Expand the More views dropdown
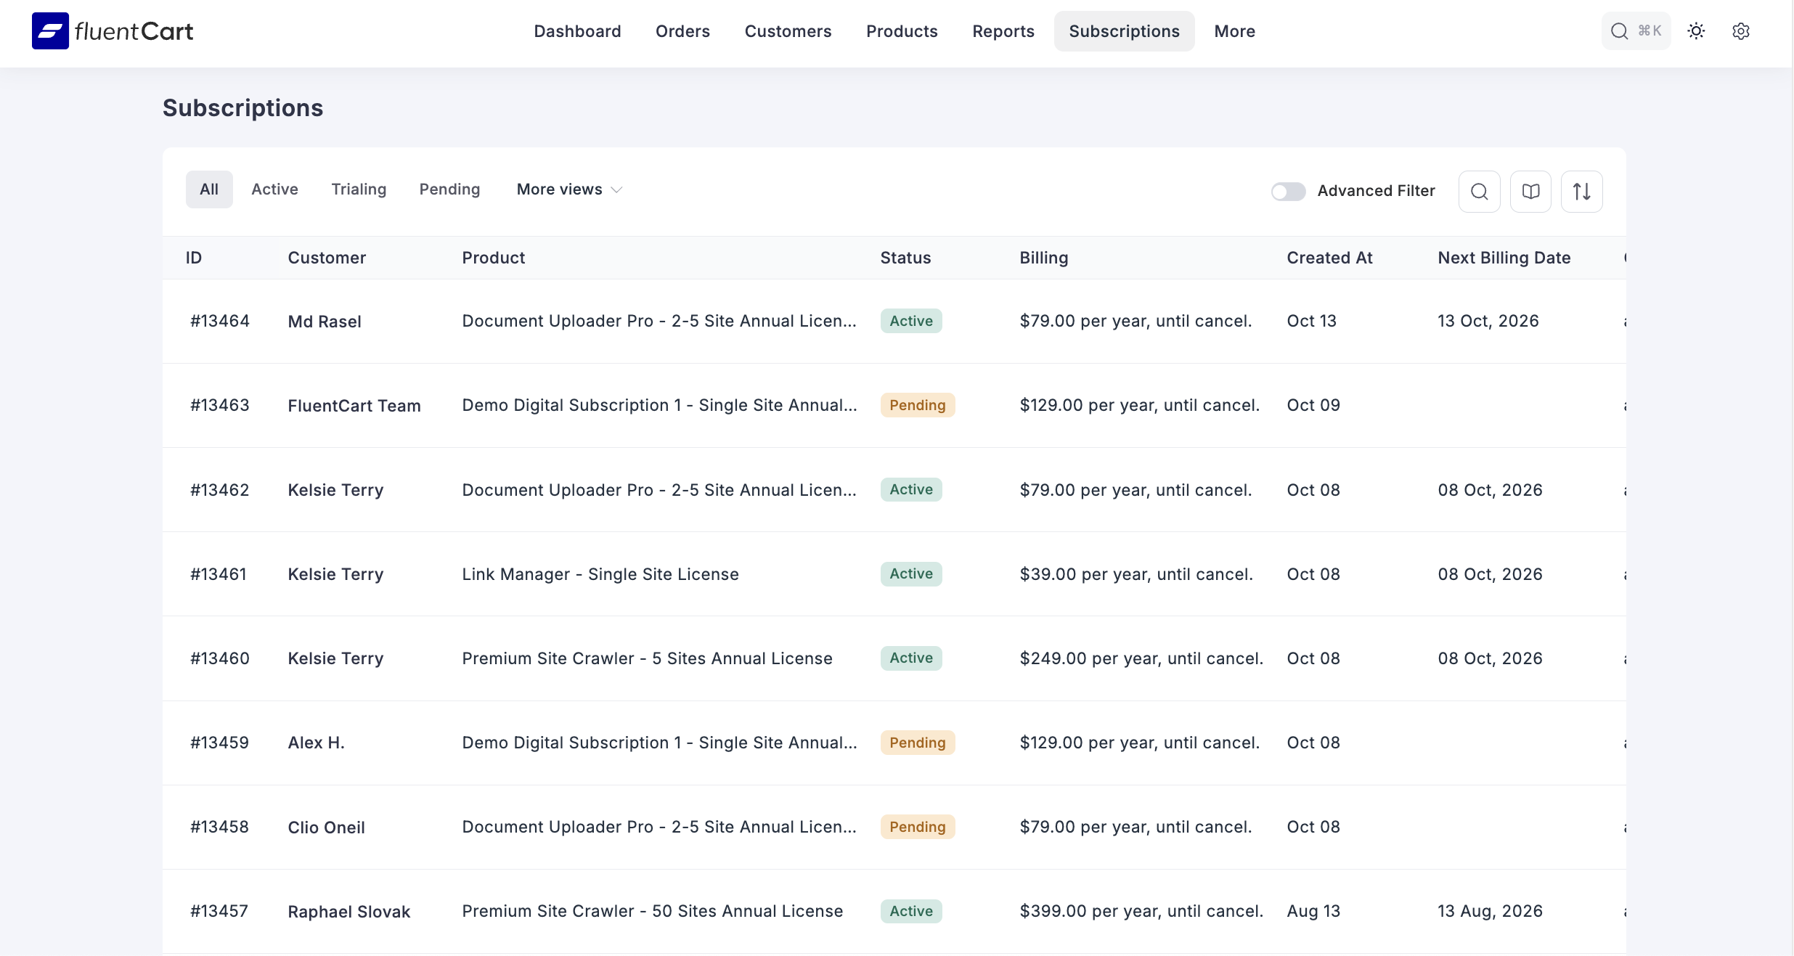1794x956 pixels. click(x=568, y=189)
